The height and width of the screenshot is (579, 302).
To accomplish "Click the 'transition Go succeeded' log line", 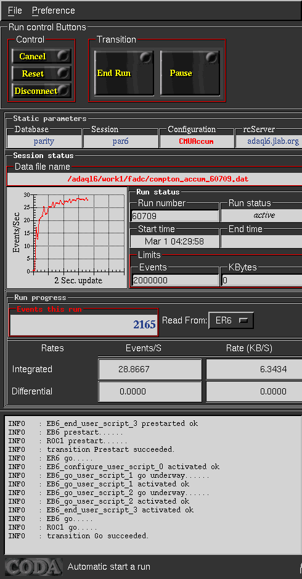I will [98, 535].
